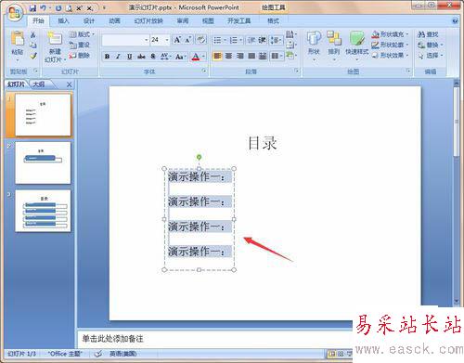The width and height of the screenshot is (464, 363).
Task: Switch to the 插入 ribbon tab
Action: (63, 20)
